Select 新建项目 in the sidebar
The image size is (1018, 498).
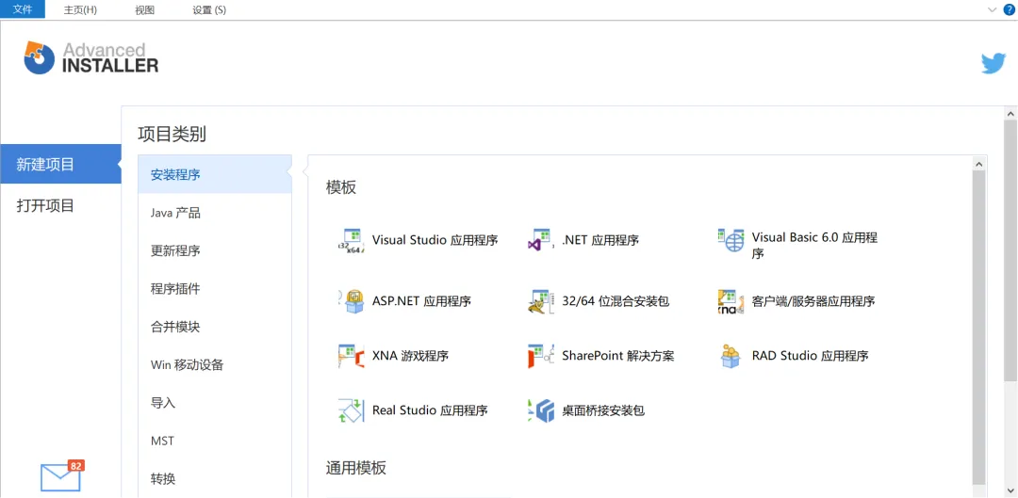(60, 164)
